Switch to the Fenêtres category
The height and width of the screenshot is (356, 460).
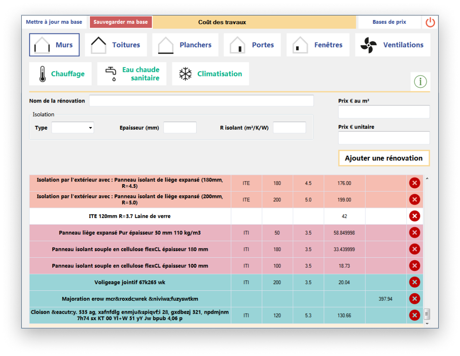coord(318,45)
